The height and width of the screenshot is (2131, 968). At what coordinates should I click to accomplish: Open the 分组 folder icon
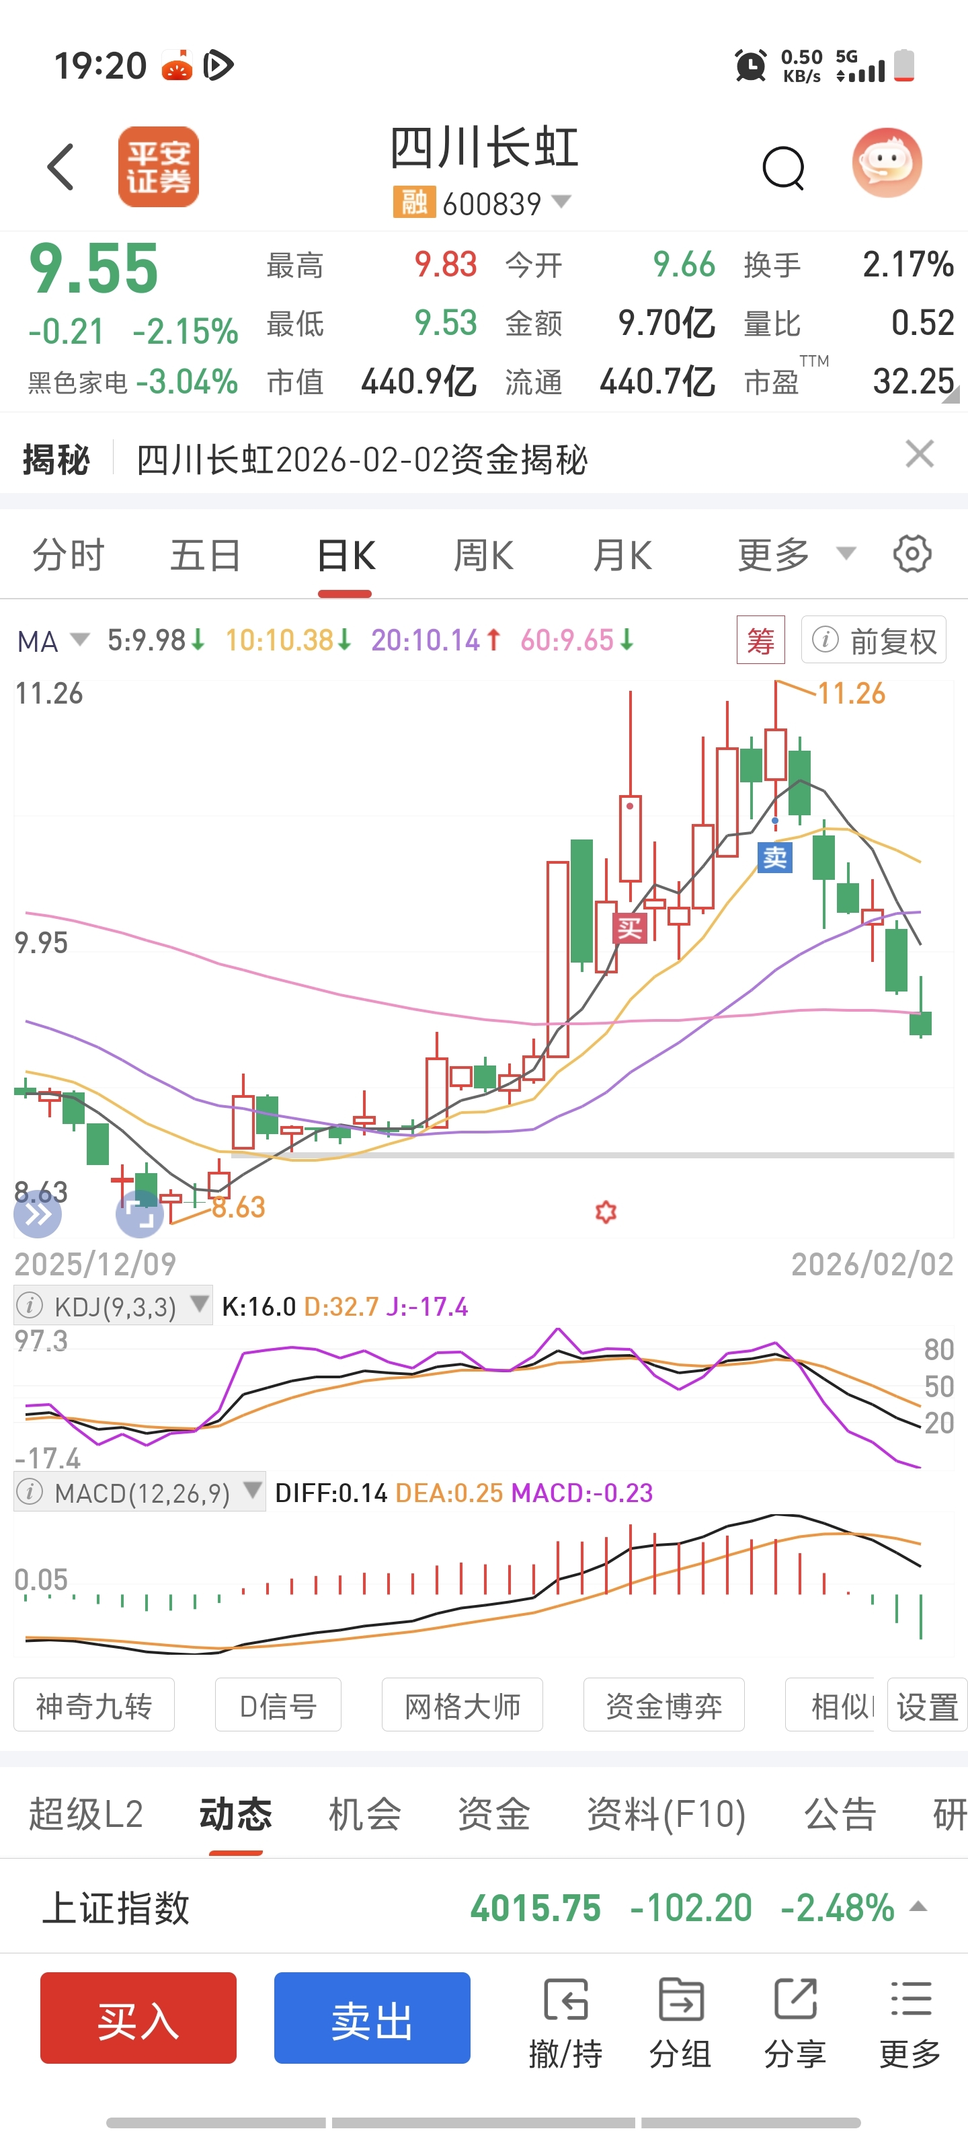pyautogui.click(x=680, y=2023)
